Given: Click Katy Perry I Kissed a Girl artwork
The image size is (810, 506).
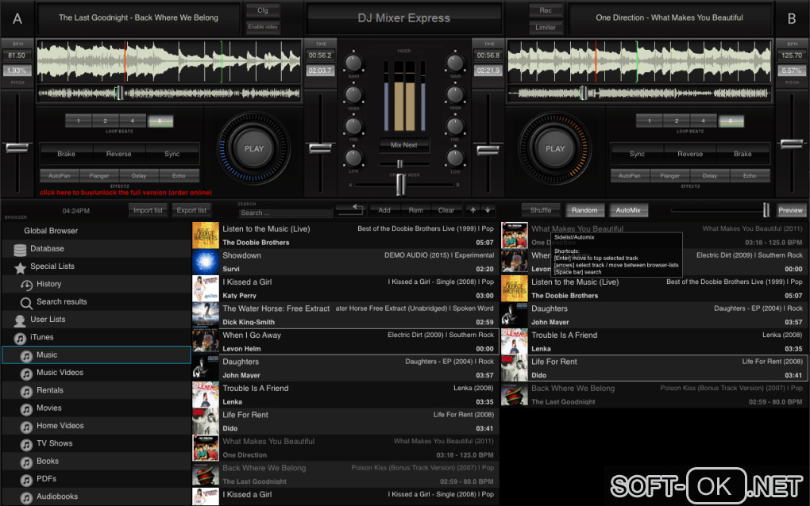Looking at the screenshot, I should pyautogui.click(x=206, y=289).
